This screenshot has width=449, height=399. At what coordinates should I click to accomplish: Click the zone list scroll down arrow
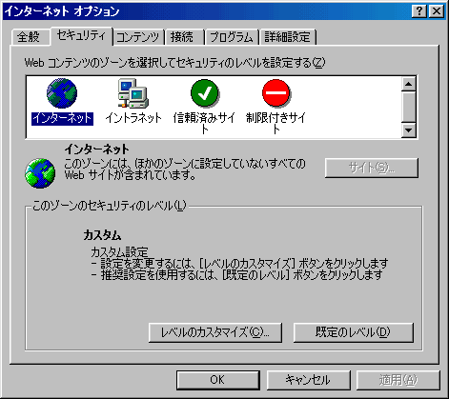click(409, 130)
